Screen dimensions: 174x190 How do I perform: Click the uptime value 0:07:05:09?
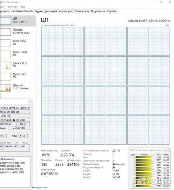(x=49, y=174)
